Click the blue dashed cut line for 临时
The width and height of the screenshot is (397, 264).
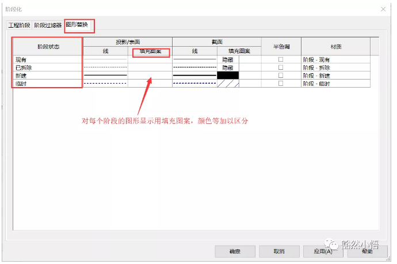[x=194, y=84]
